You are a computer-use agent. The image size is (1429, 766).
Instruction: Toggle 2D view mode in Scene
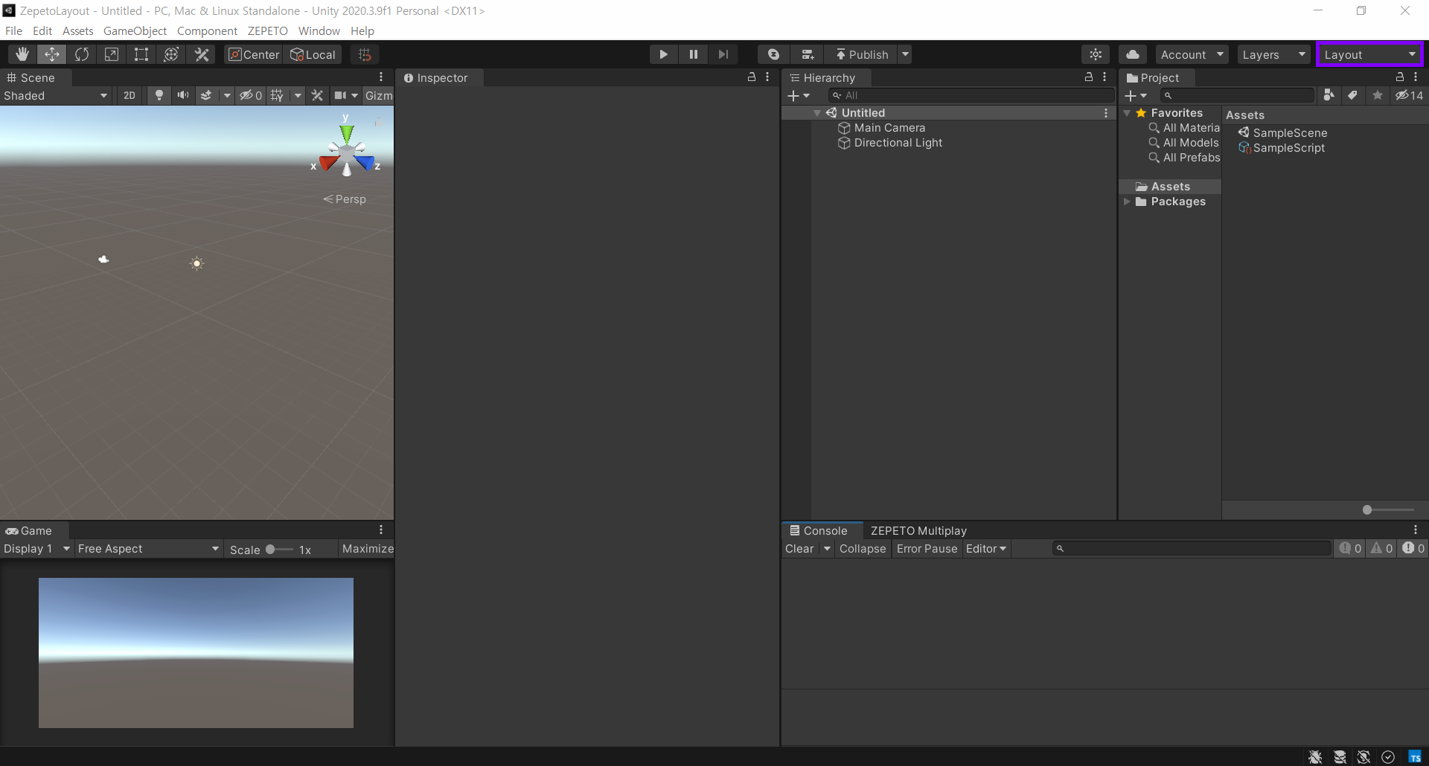[x=130, y=95]
